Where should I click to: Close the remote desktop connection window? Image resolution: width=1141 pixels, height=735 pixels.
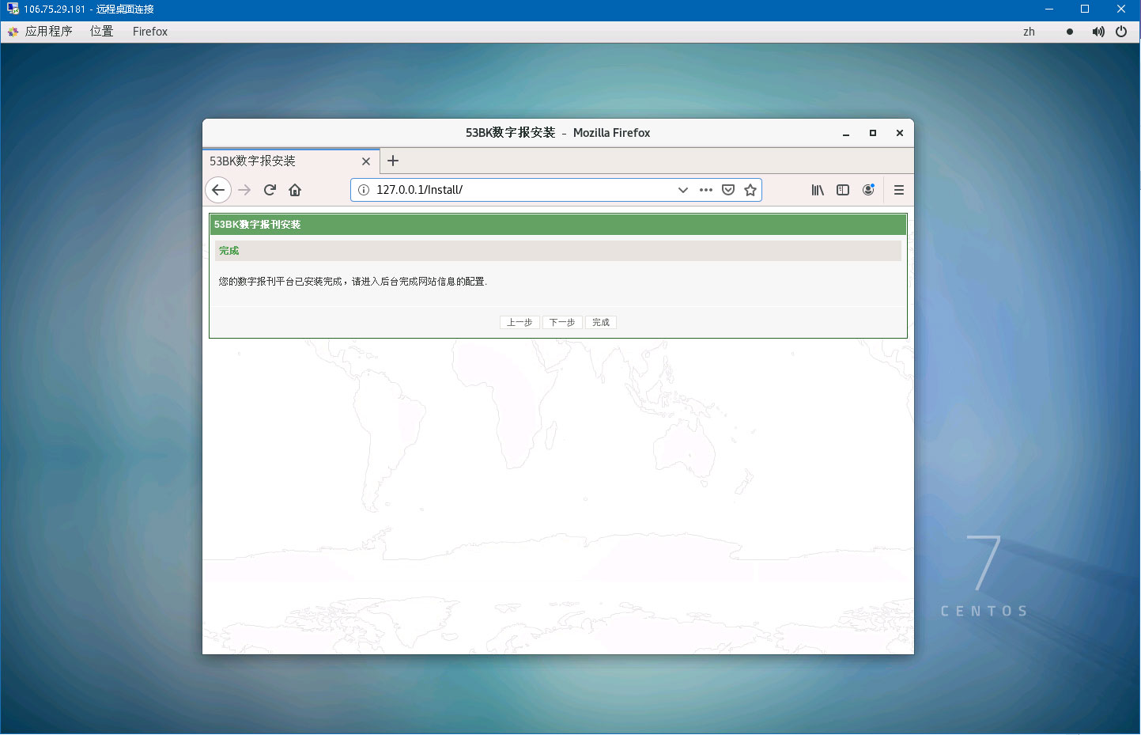coord(1121,9)
